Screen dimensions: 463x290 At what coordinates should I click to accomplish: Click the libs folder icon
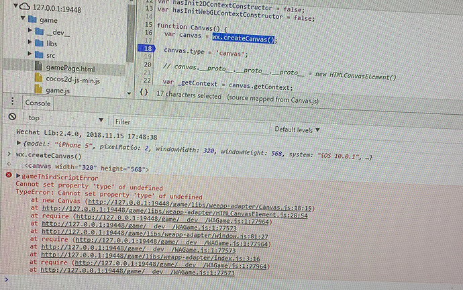coord(40,43)
